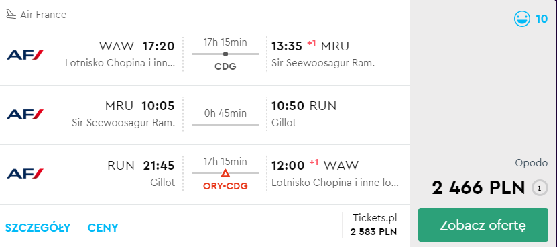Click the Air France logo on RUN–WAW flight
This screenshot has width=557, height=247.
click(x=25, y=174)
